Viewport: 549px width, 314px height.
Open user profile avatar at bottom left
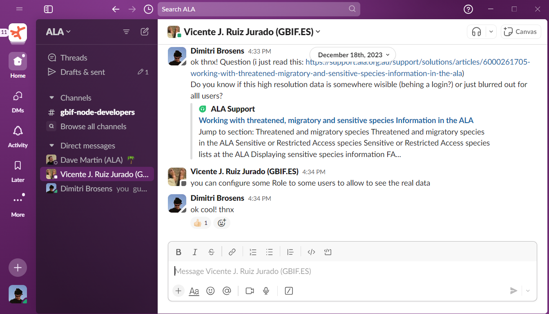tap(18, 294)
